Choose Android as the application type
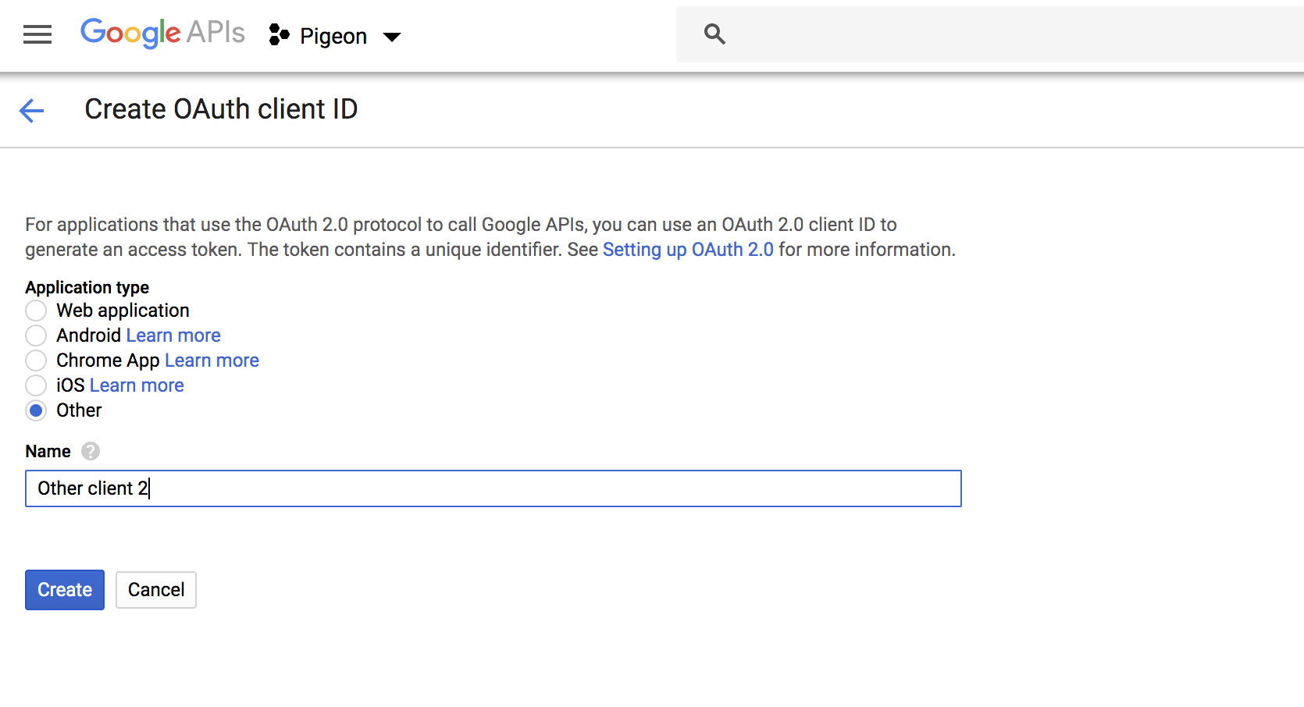 [36, 335]
